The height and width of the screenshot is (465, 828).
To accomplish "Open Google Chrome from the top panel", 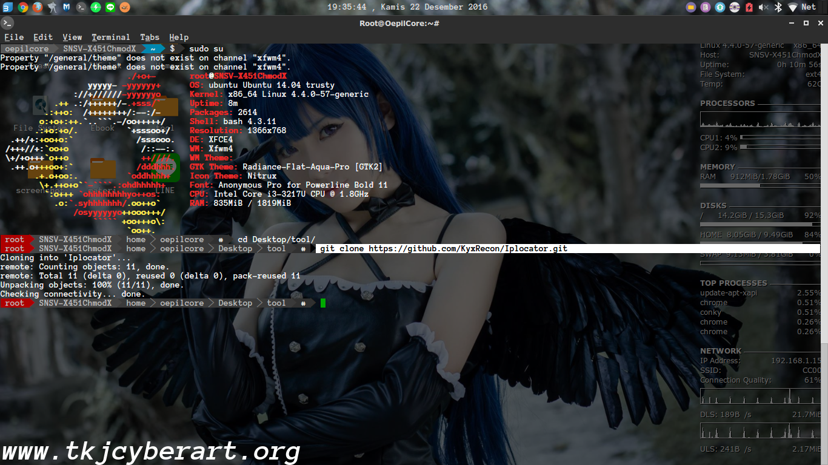I will (x=23, y=7).
